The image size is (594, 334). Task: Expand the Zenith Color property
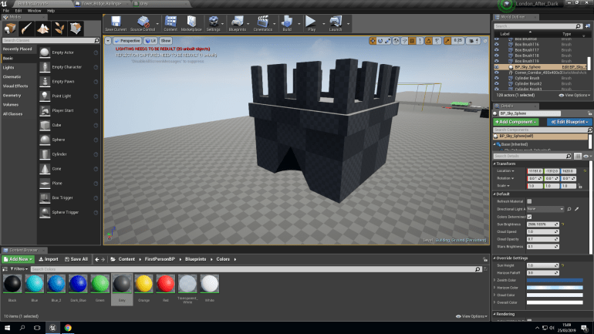(494, 280)
